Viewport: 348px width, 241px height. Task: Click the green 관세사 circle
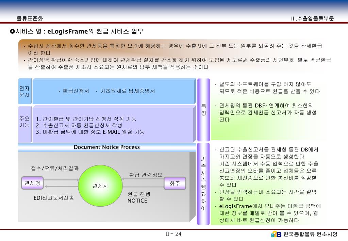click(x=100, y=186)
